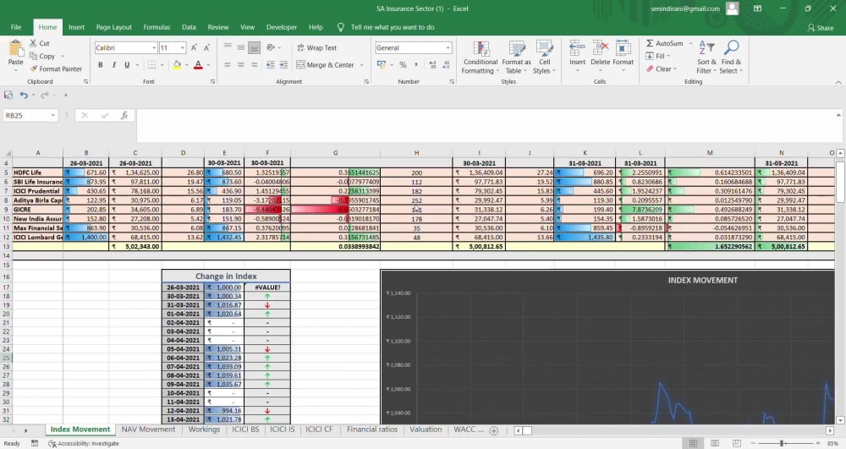Toggle center text horizontally
Screen dimensions: 846x449
[x=241, y=64]
